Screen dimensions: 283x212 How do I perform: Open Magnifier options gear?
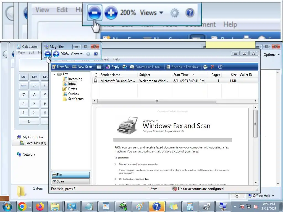click(x=88, y=54)
